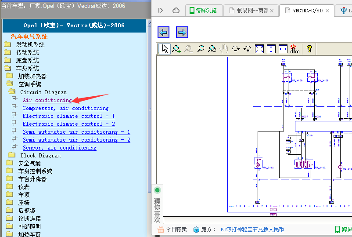The width and height of the screenshot is (352, 237).
Task: Select the pointer cursor tool
Action: [165, 49]
